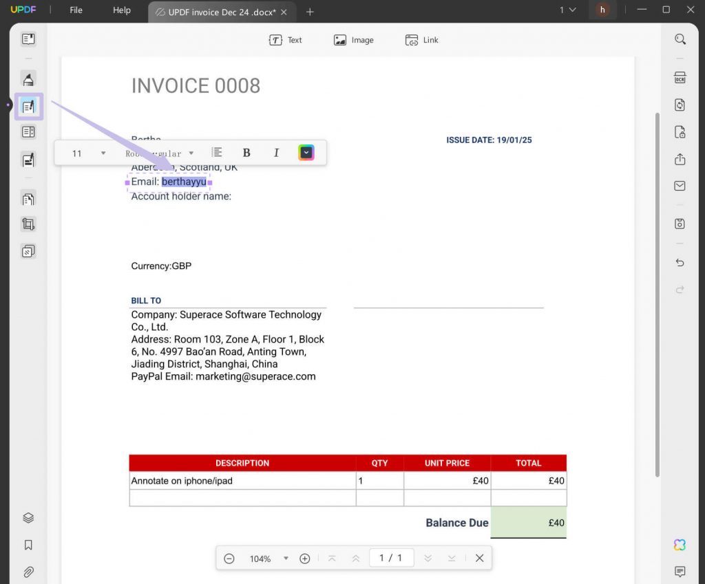
Task: Toggle bold formatting on selected text
Action: pyautogui.click(x=246, y=152)
